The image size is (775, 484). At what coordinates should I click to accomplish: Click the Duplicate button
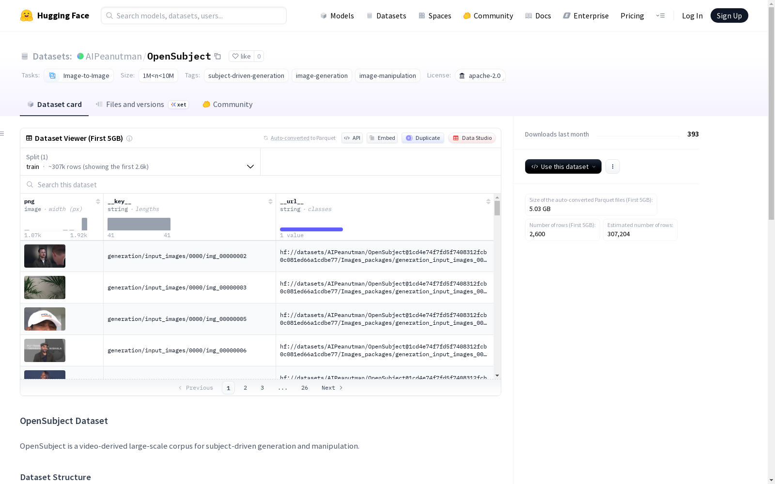[x=423, y=138]
